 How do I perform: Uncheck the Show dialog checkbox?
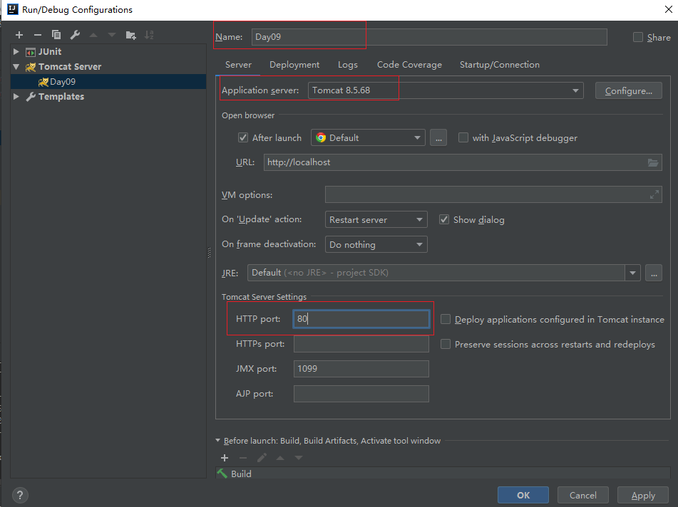click(444, 219)
